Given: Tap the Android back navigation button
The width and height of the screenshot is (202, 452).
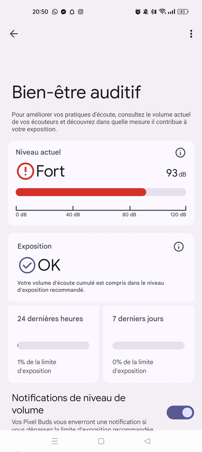Looking at the screenshot, I should point(147,441).
